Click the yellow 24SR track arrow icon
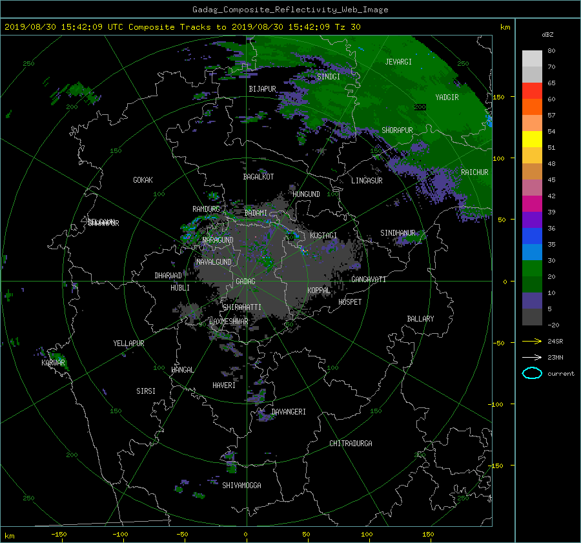Image resolution: width=581 pixels, height=543 pixels. (x=532, y=341)
